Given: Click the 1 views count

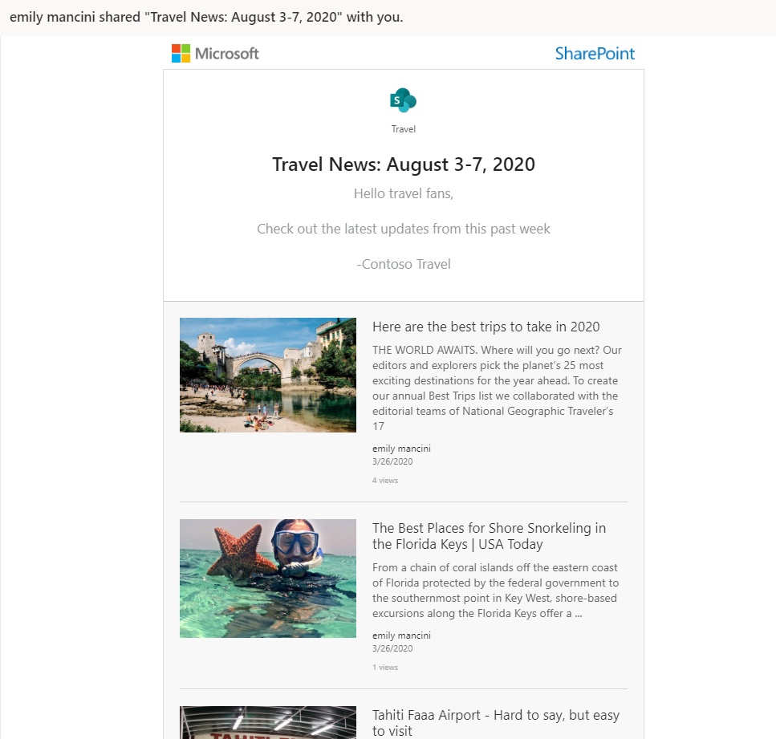Looking at the screenshot, I should (x=385, y=668).
